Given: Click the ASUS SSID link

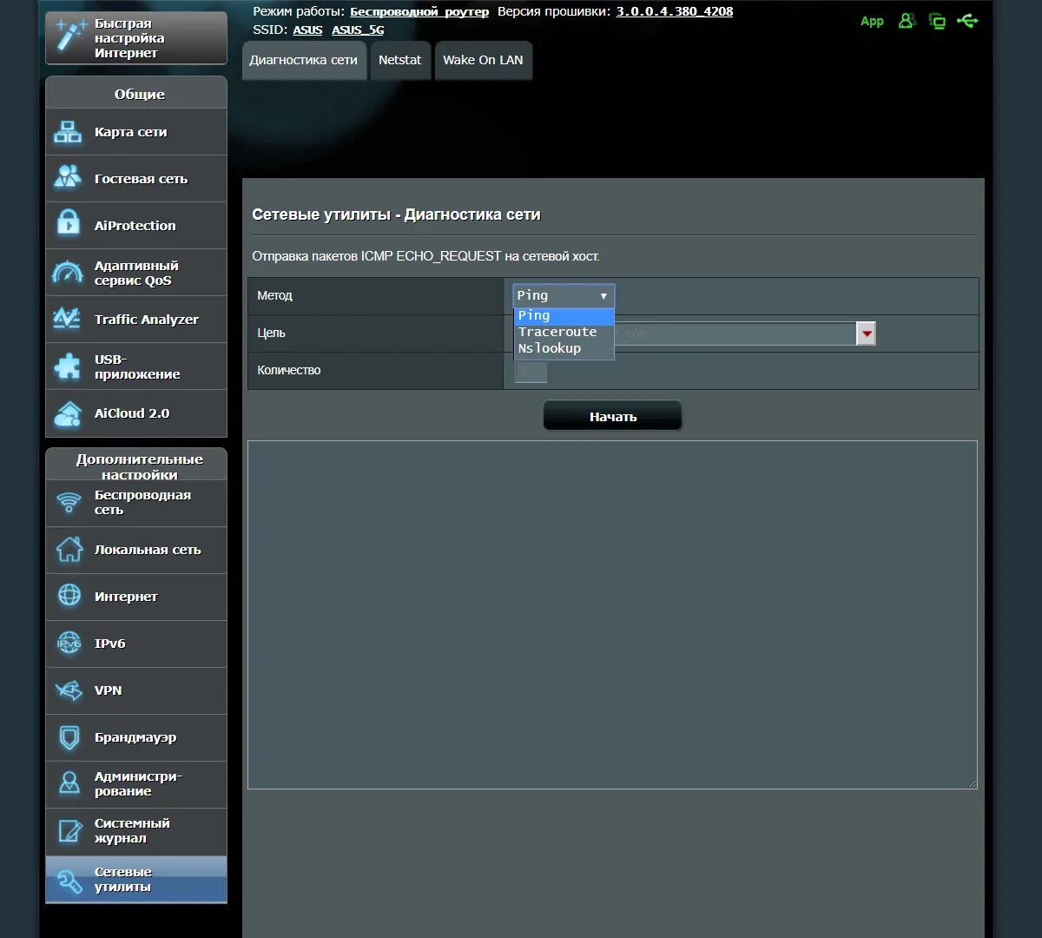Looking at the screenshot, I should point(307,30).
